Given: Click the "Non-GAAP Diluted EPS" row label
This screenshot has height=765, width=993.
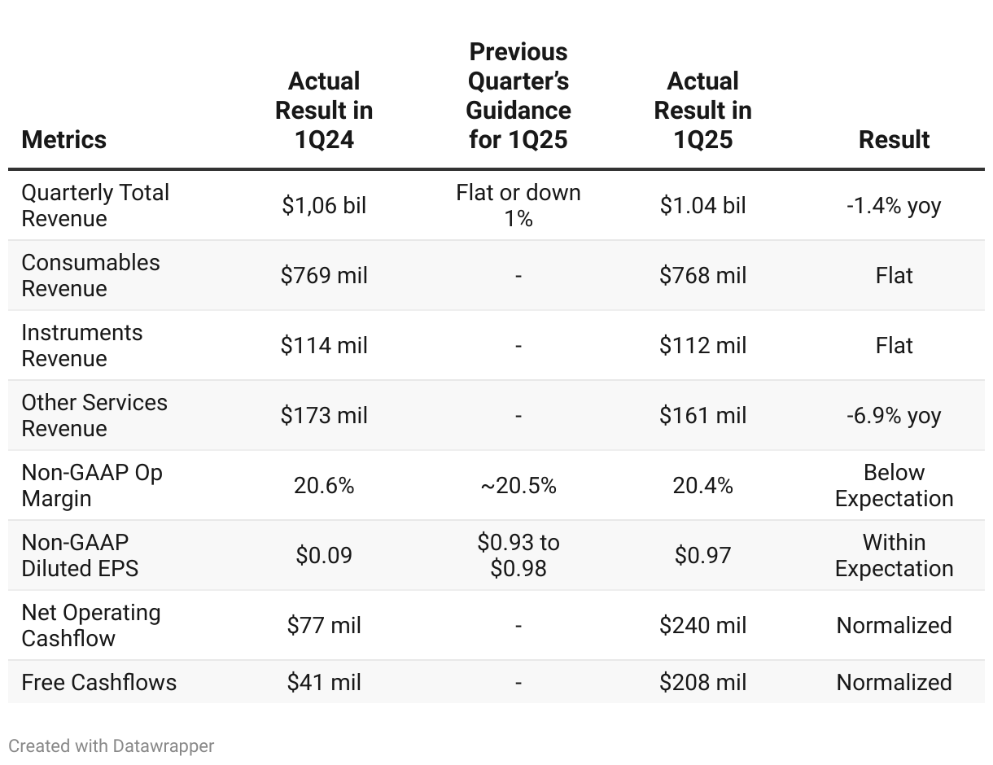Looking at the screenshot, I should 80,555.
